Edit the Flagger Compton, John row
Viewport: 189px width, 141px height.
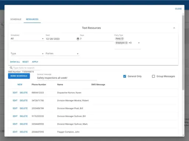(15, 132)
